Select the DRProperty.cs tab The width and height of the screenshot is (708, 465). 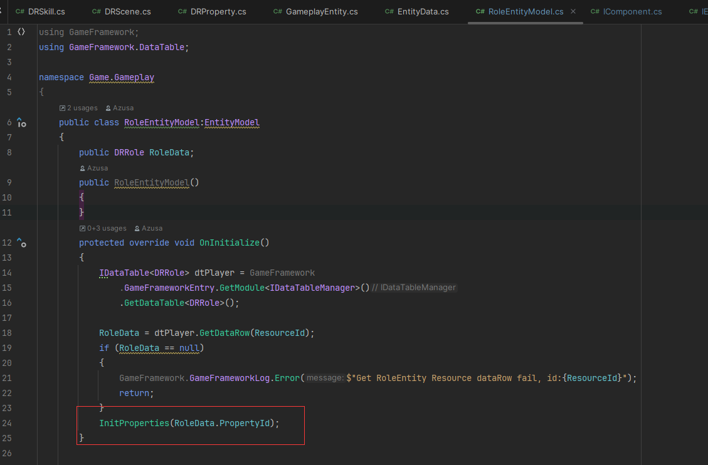(x=212, y=12)
